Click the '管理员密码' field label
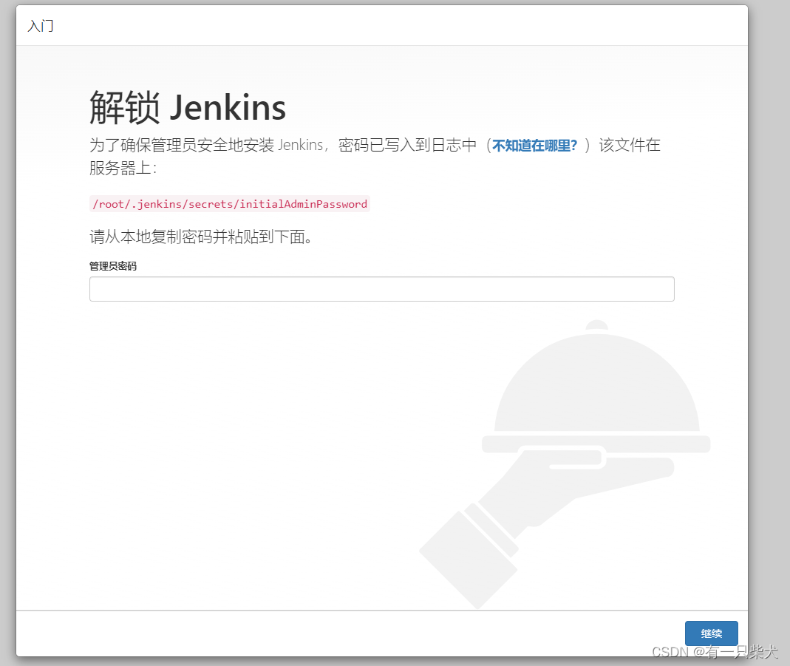This screenshot has height=666, width=790. tap(113, 266)
